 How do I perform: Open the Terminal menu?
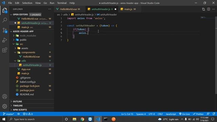pos(62,3)
